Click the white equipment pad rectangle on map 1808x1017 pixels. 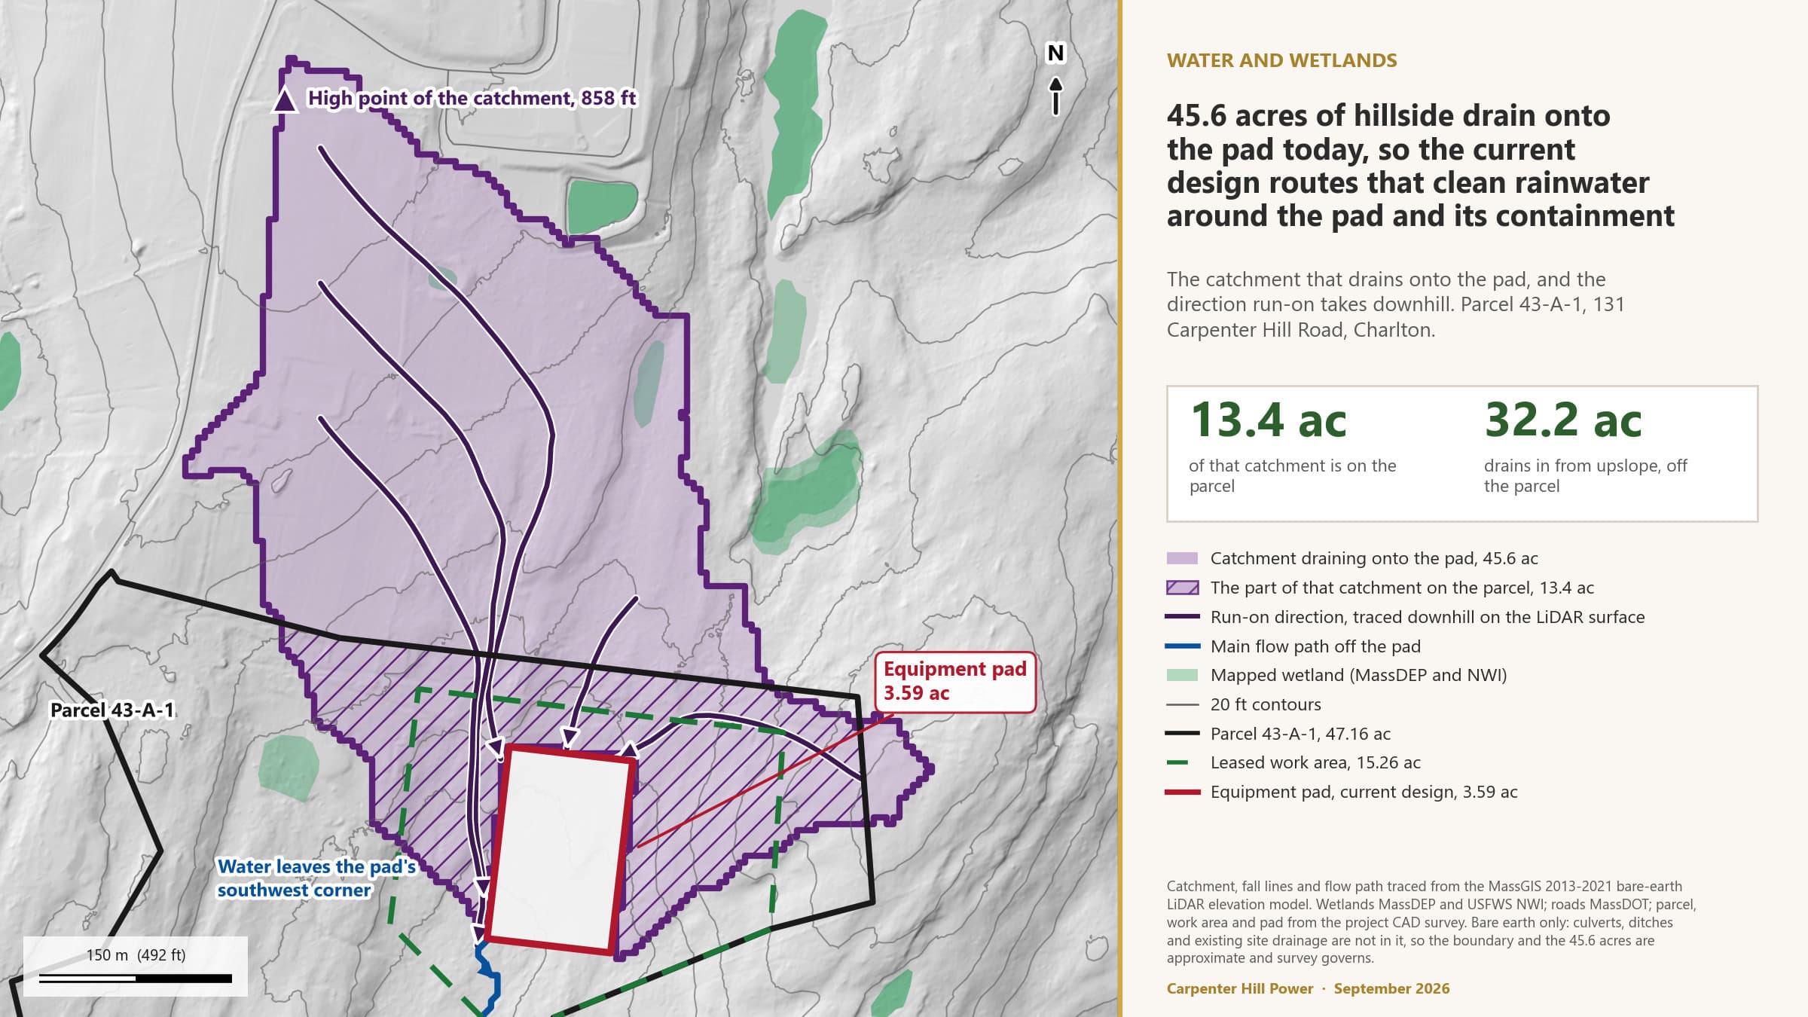(x=560, y=850)
